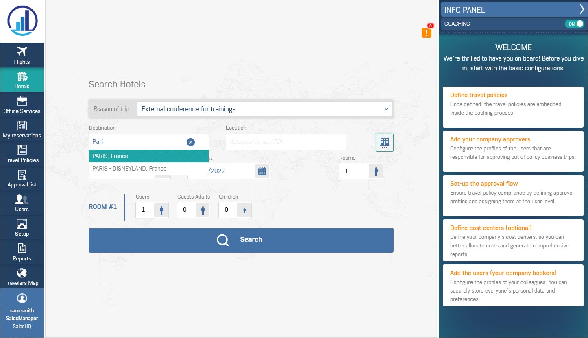The width and height of the screenshot is (588, 338).
Task: Click the Search hotels button
Action: pos(241,240)
